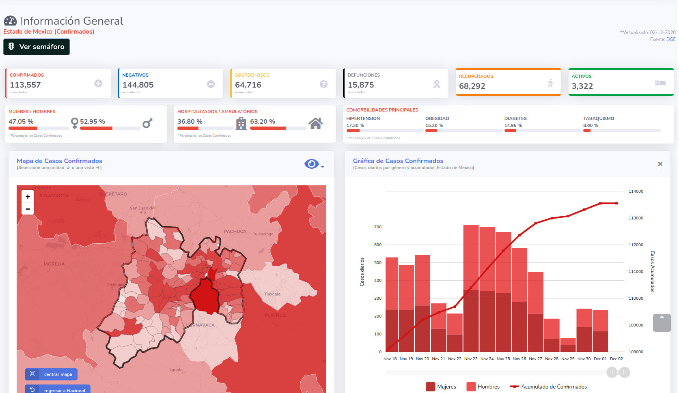Expand the map view dropdown arrow
Image resolution: width=679 pixels, height=393 pixels.
pyautogui.click(x=323, y=167)
